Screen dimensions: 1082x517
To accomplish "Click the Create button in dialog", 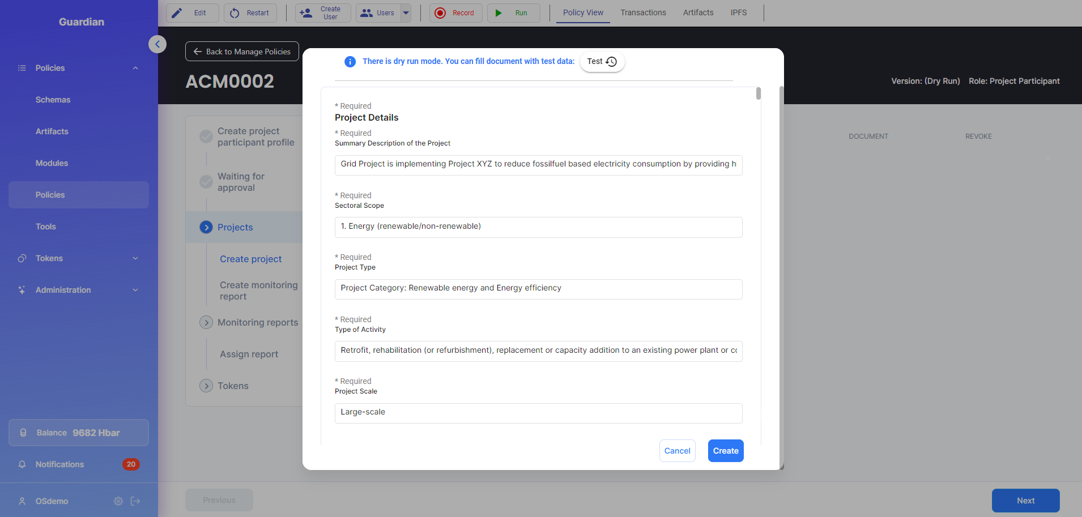I will (x=726, y=451).
